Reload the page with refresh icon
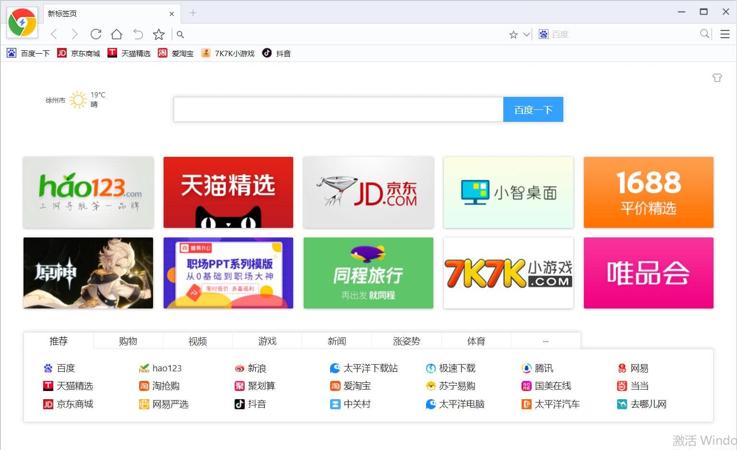Image resolution: width=737 pixels, height=450 pixels. 96,34
